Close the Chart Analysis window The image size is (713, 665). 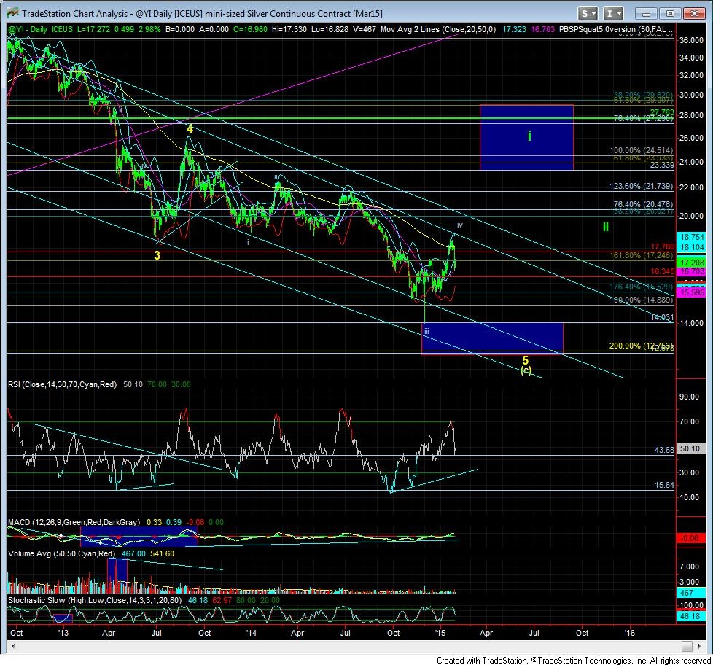tap(694, 13)
